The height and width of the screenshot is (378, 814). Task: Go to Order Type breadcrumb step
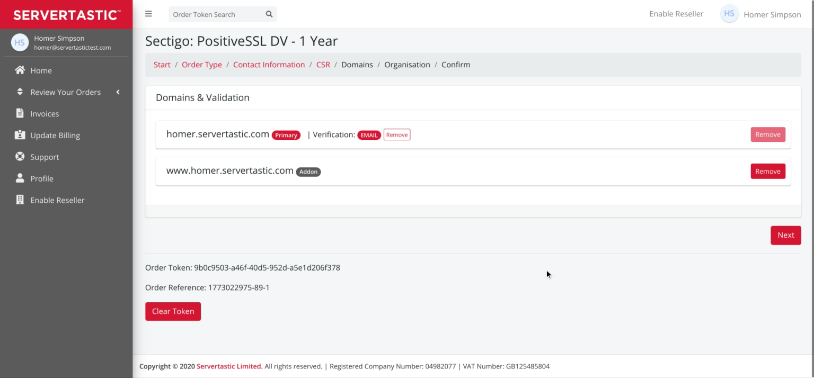click(202, 65)
